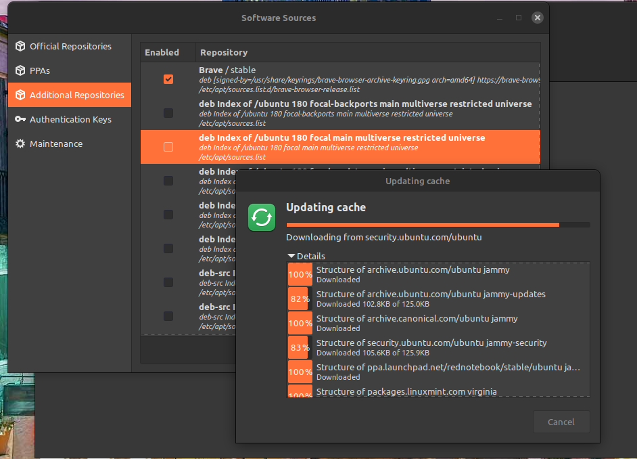Open the PPAs section

(70, 70)
